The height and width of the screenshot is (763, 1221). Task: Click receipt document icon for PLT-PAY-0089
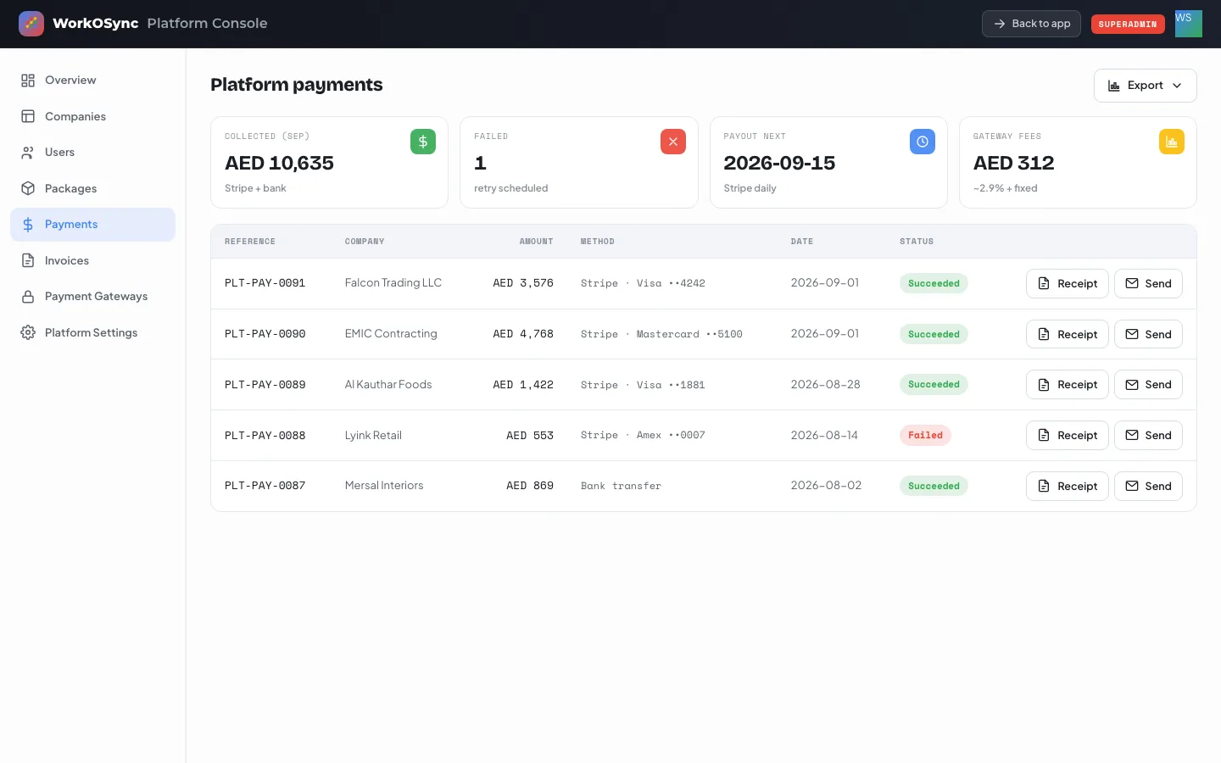(x=1044, y=385)
